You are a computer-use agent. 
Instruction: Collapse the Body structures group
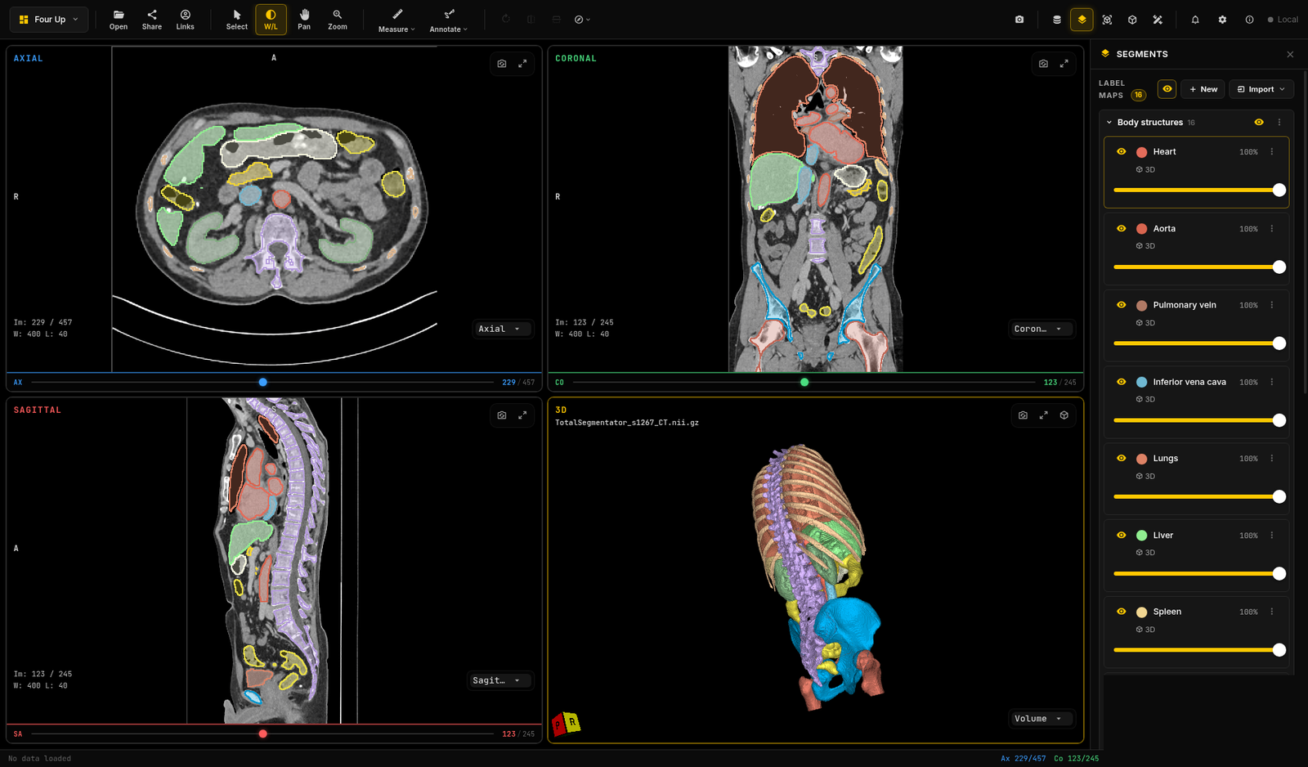pos(1109,123)
